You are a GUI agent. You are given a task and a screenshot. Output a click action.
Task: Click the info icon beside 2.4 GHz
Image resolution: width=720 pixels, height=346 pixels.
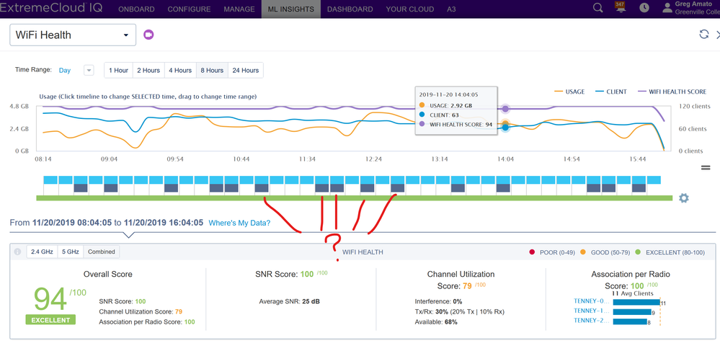coord(17,252)
